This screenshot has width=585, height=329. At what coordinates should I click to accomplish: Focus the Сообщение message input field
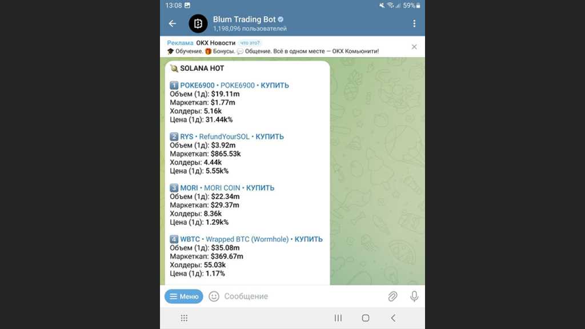[297, 296]
